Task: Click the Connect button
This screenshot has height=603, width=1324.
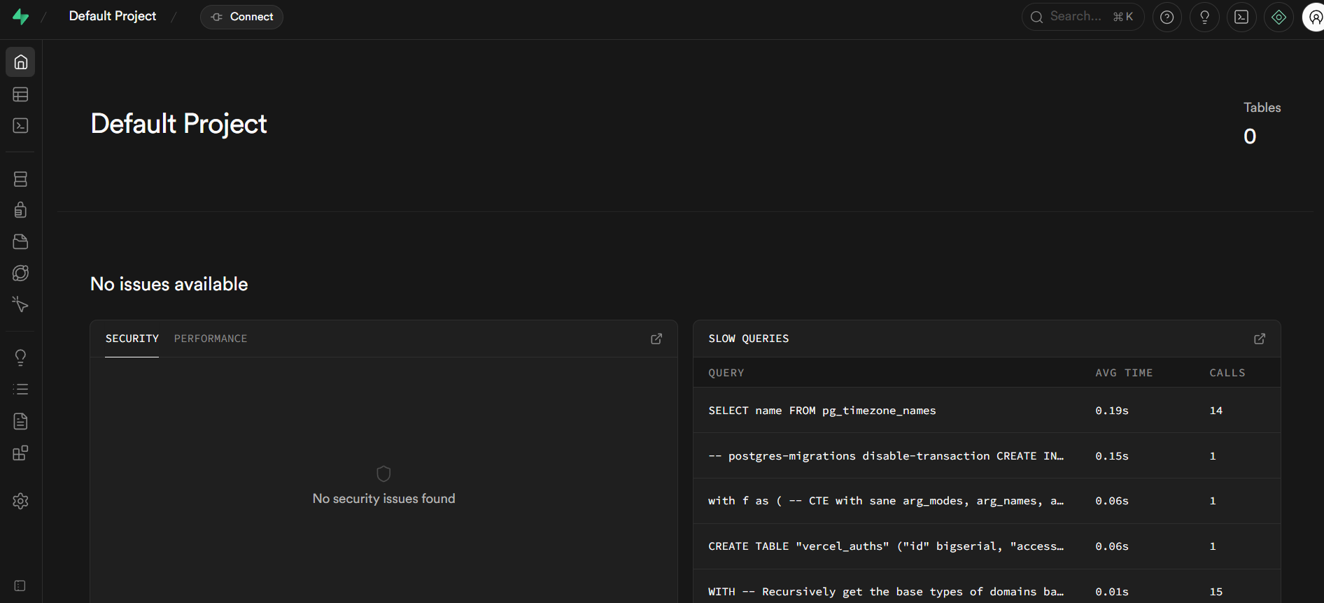Action: 241,17
